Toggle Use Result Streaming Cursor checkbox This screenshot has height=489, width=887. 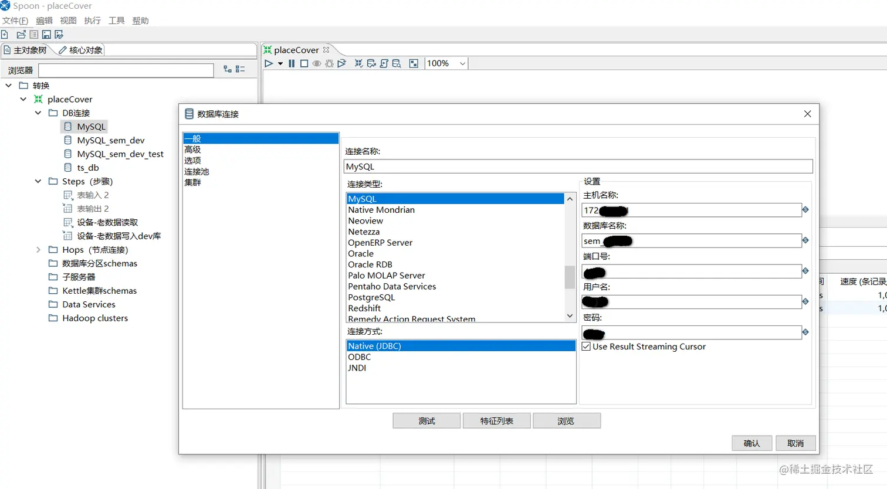tap(586, 347)
